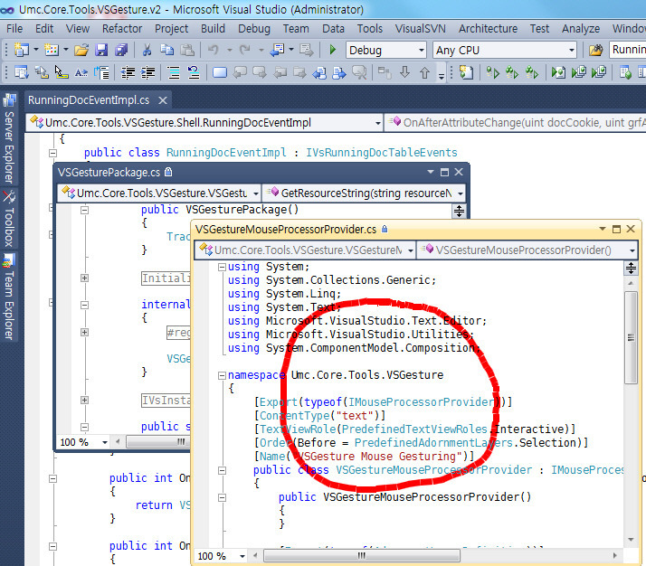Click the vertical scrollbar thumb in front editor
The image size is (646, 566).
(631, 338)
